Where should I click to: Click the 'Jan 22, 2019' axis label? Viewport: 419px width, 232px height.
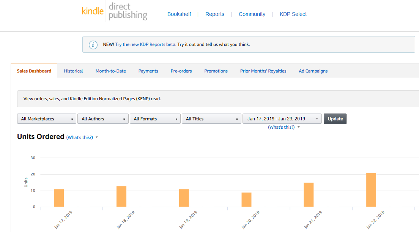click(x=375, y=220)
